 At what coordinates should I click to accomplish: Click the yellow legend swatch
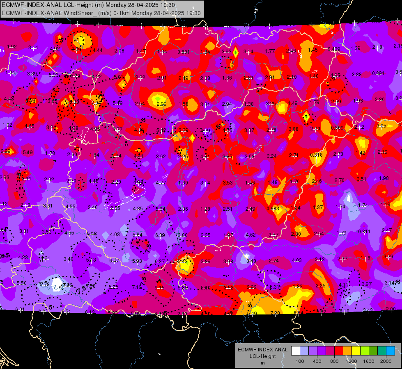[356, 351]
